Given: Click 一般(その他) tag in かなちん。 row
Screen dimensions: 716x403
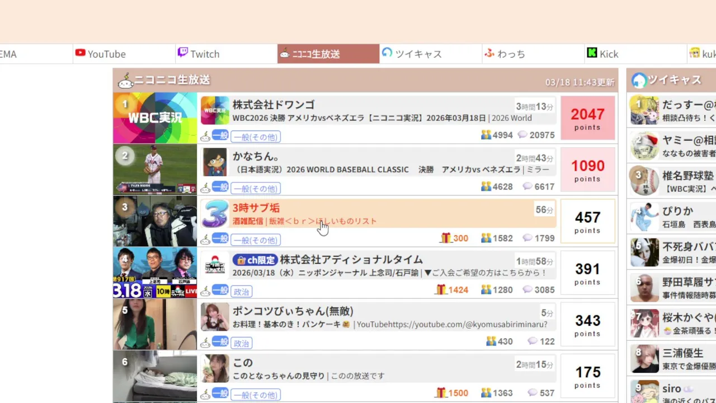Looking at the screenshot, I should 256,188.
